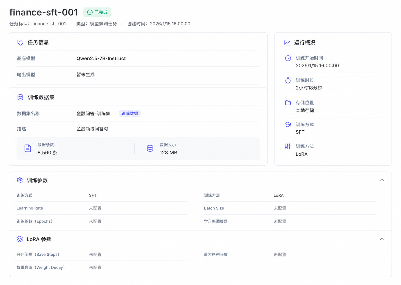Click the 权重衰减（Weight Decay）label
401x285 pixels.
(40, 267)
